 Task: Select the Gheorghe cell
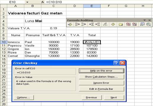click(x=32, y=56)
